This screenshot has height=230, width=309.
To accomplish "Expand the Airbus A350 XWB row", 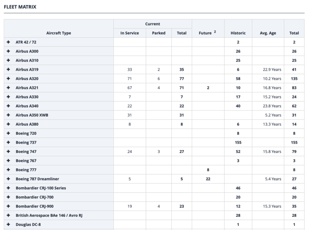I will [x=8, y=115].
